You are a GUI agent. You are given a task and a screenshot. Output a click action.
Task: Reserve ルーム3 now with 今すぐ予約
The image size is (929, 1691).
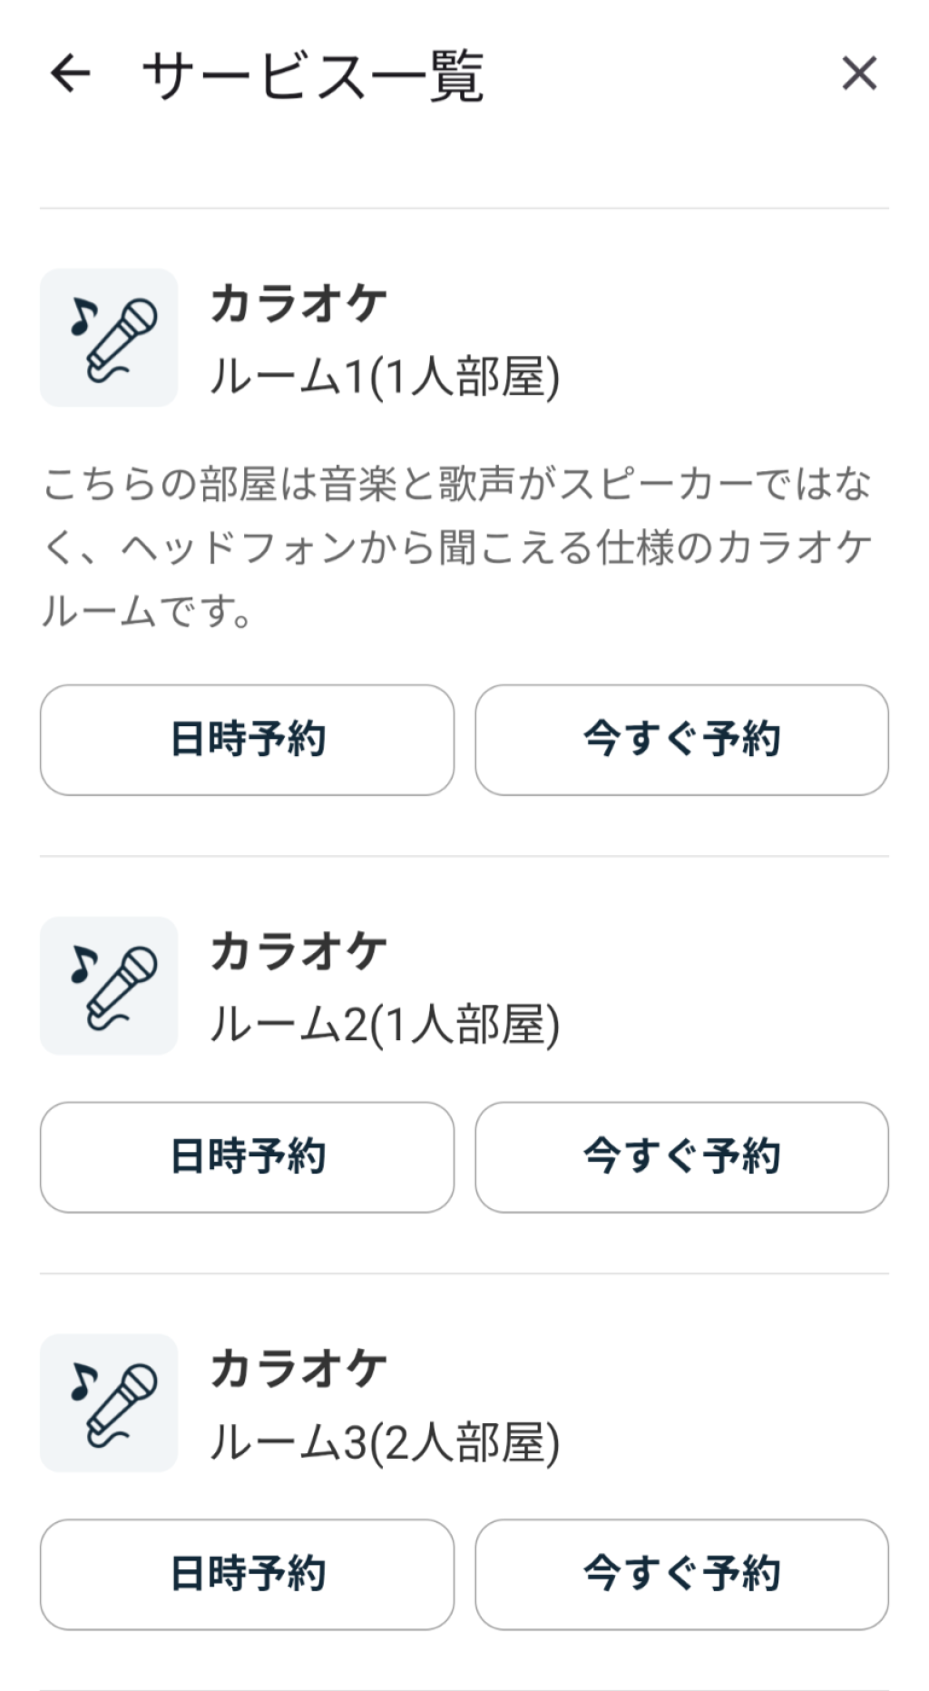point(681,1575)
